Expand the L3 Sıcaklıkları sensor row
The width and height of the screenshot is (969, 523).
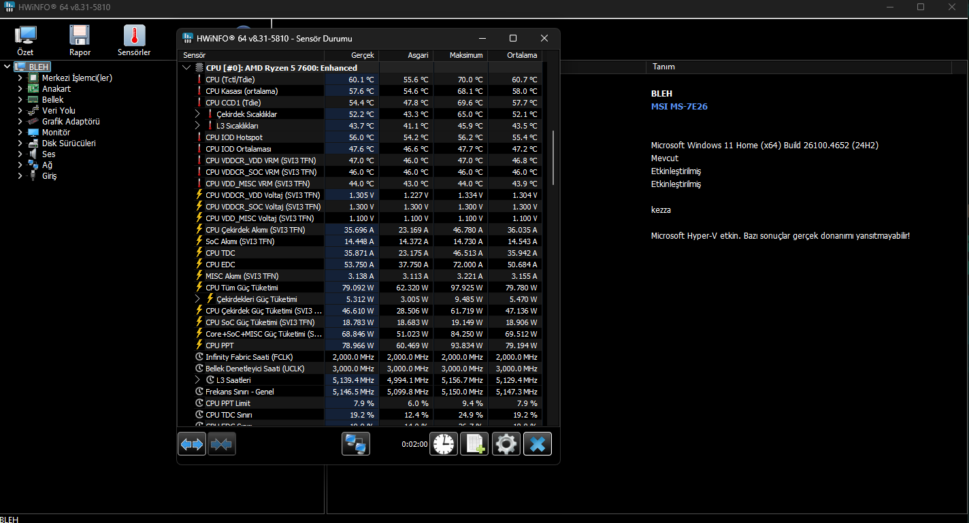(198, 126)
